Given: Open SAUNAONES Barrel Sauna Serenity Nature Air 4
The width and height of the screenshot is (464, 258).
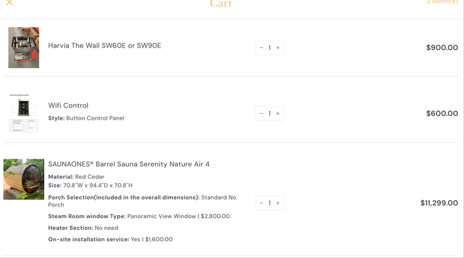Looking at the screenshot, I should [x=129, y=164].
